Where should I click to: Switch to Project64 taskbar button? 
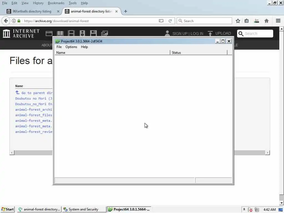click(x=129, y=209)
